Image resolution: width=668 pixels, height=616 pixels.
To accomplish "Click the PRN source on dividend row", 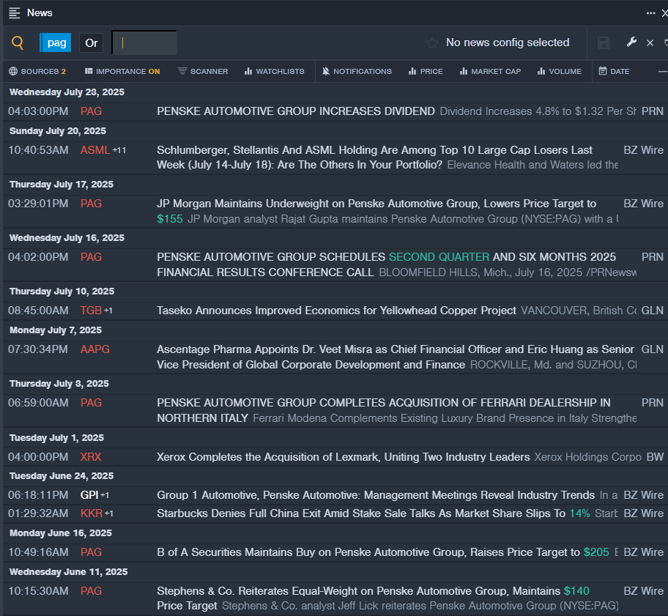I will [652, 111].
